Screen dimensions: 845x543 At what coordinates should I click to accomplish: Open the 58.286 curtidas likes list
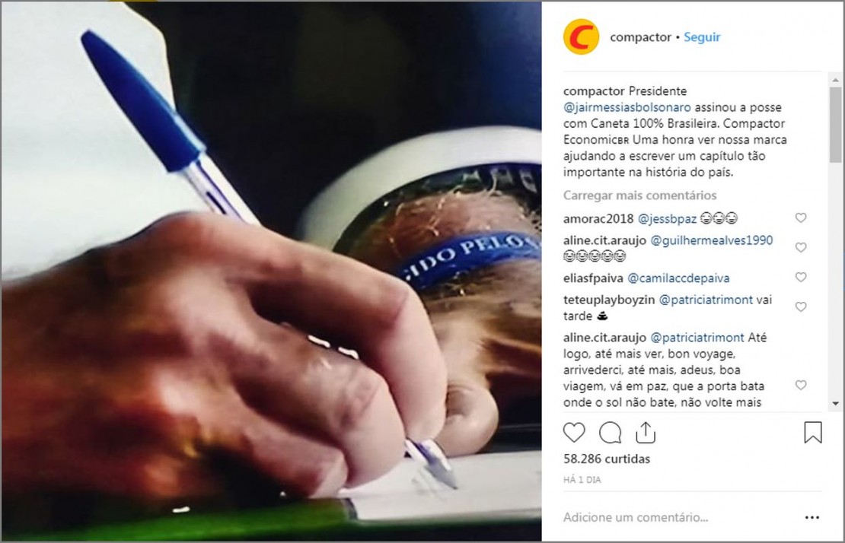click(606, 459)
